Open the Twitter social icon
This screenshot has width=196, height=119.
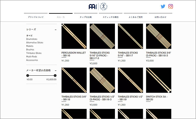[163, 7]
